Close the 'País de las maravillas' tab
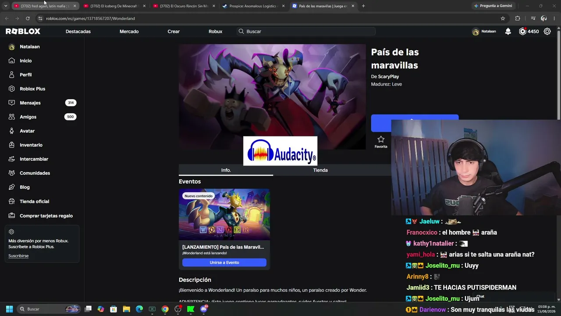 pos(353,6)
